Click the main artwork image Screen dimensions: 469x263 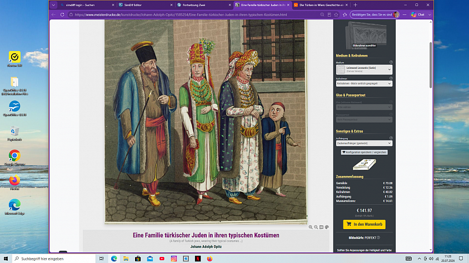point(206,121)
